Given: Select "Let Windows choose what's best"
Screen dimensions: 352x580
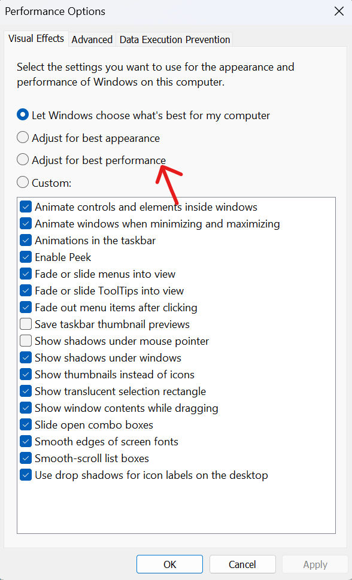Looking at the screenshot, I should tap(22, 116).
